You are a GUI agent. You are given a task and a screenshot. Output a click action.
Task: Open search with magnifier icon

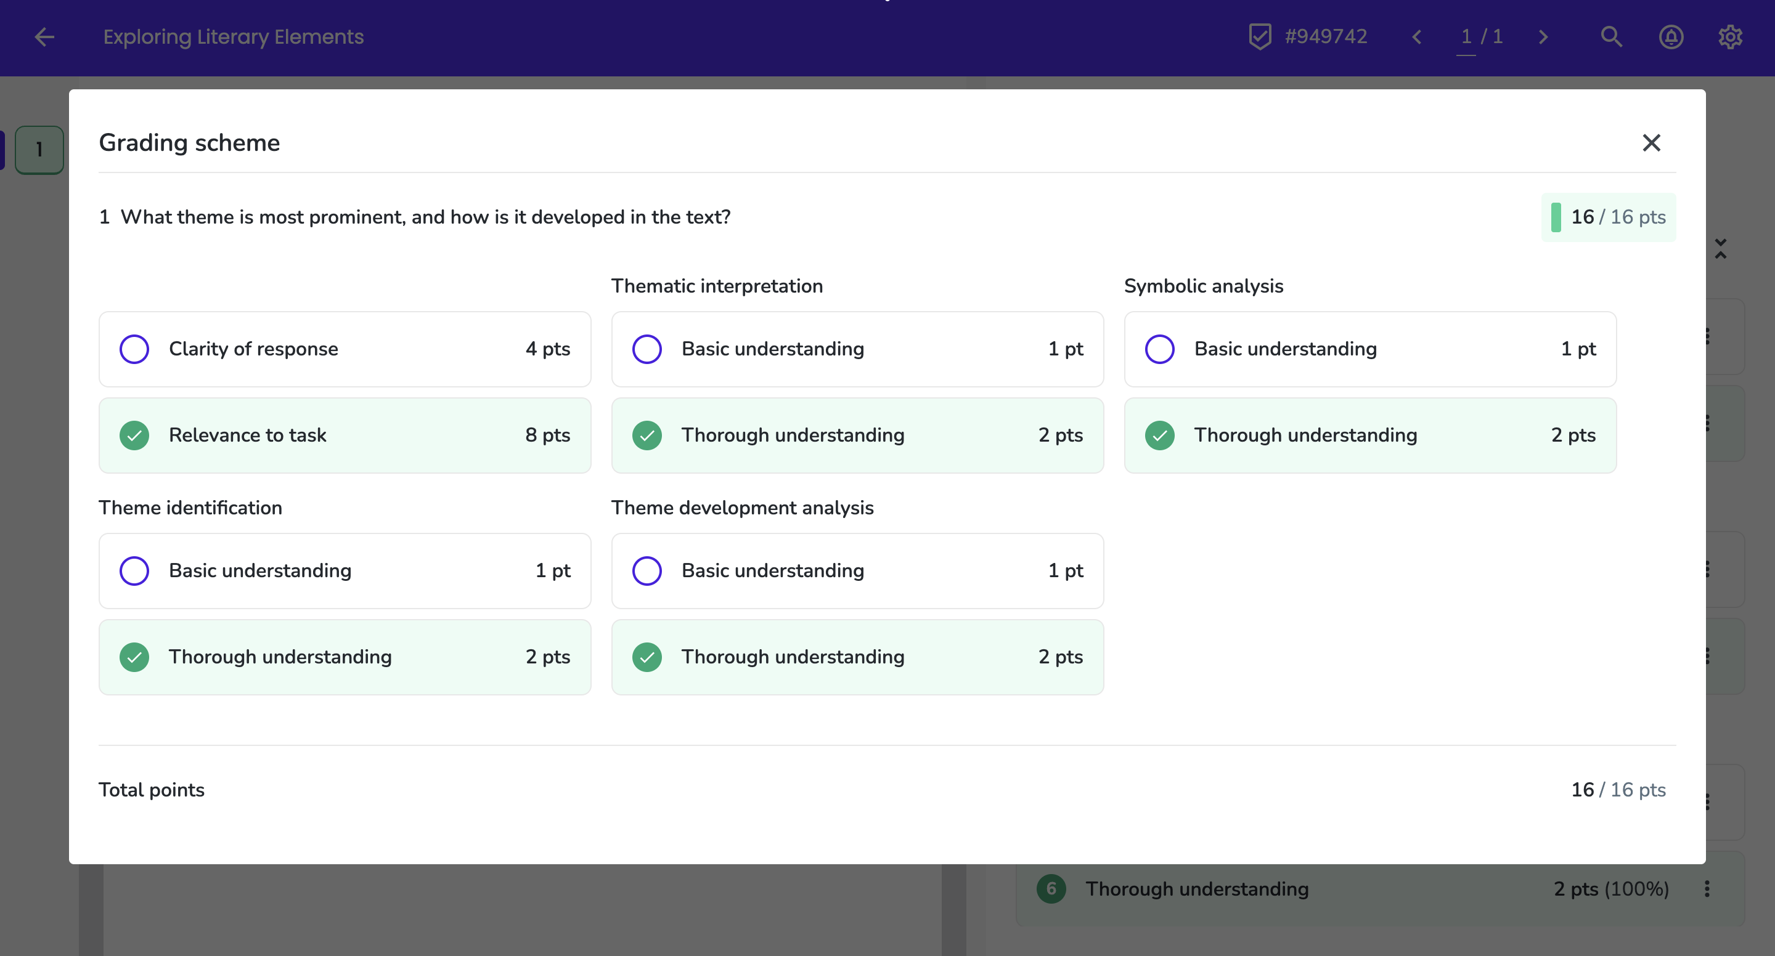pos(1612,36)
